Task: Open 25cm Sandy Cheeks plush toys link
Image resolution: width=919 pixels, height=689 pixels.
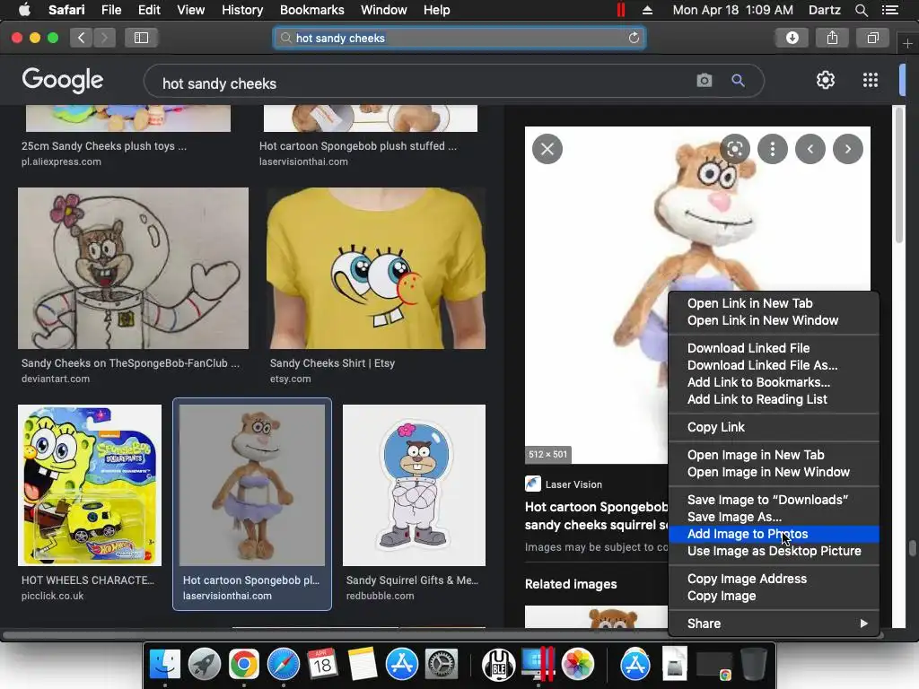Action: pyautogui.click(x=104, y=146)
